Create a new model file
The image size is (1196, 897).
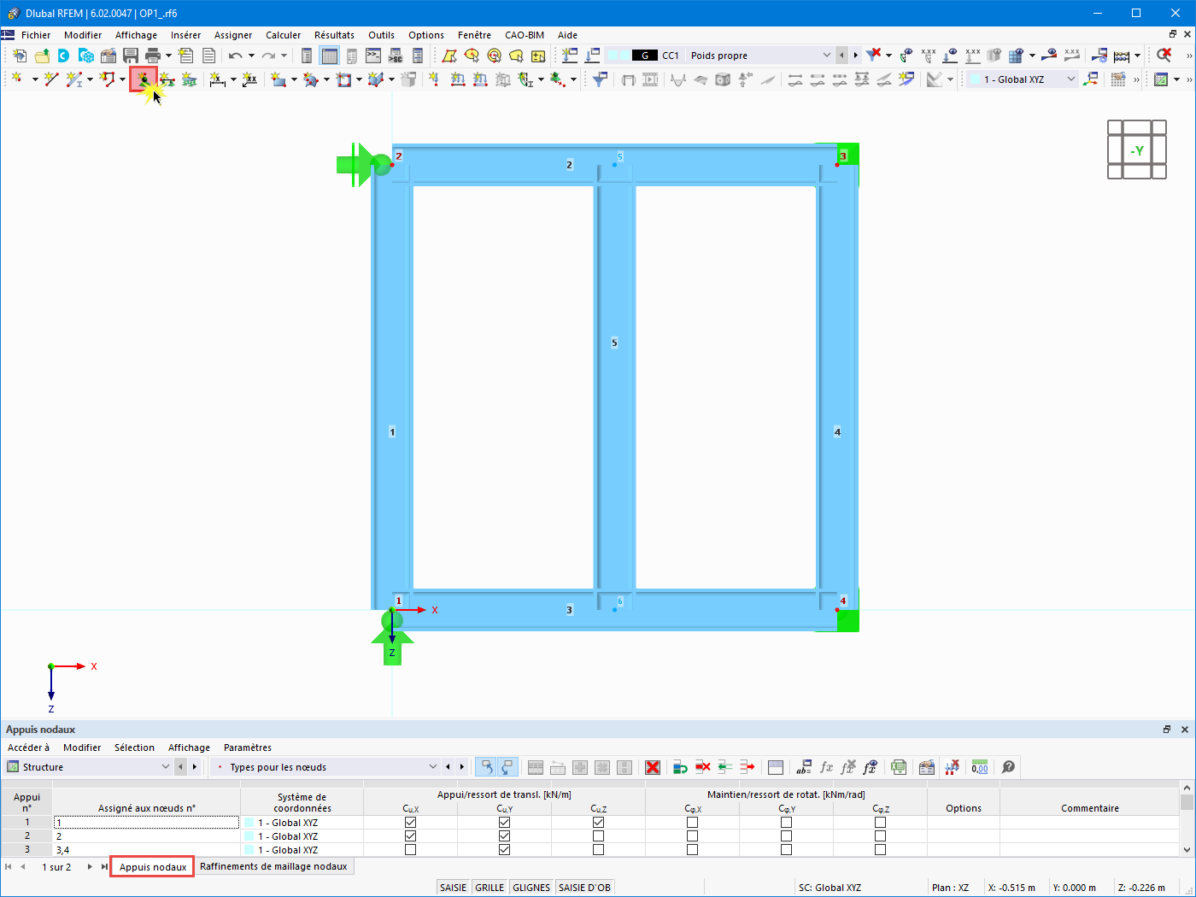click(20, 56)
